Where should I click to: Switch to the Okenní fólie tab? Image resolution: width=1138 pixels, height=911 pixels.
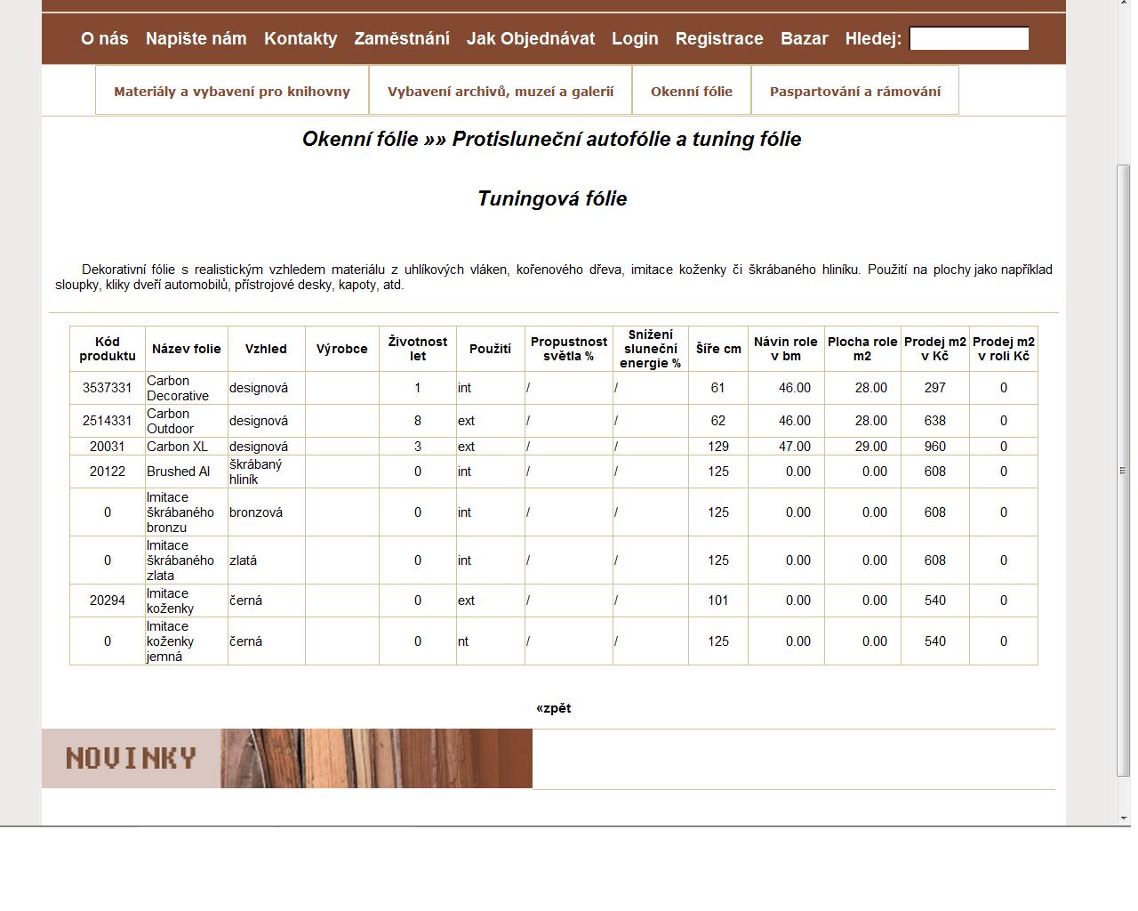coord(692,91)
